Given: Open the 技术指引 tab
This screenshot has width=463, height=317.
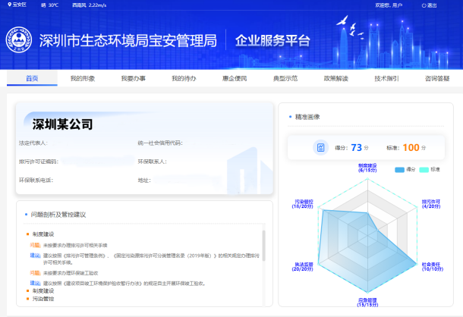Looking at the screenshot, I should [386, 78].
